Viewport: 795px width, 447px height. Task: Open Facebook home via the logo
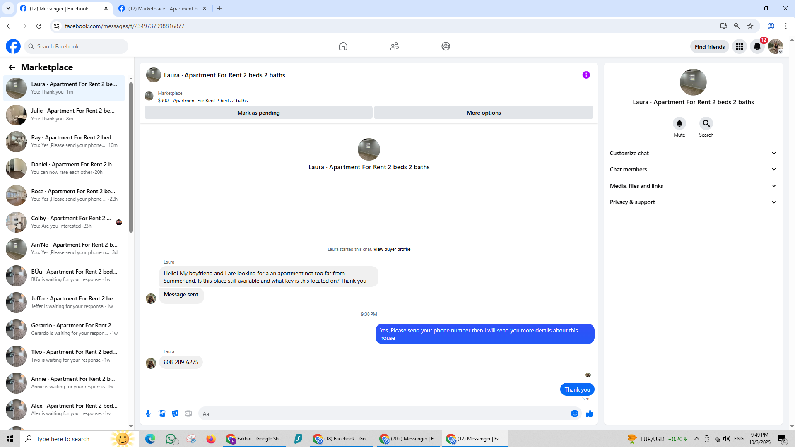(13, 46)
